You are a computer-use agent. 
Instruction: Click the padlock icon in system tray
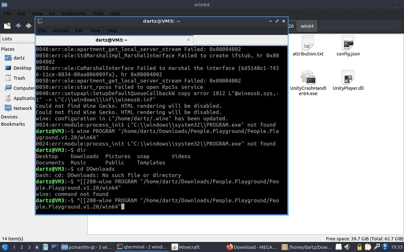(x=359, y=247)
